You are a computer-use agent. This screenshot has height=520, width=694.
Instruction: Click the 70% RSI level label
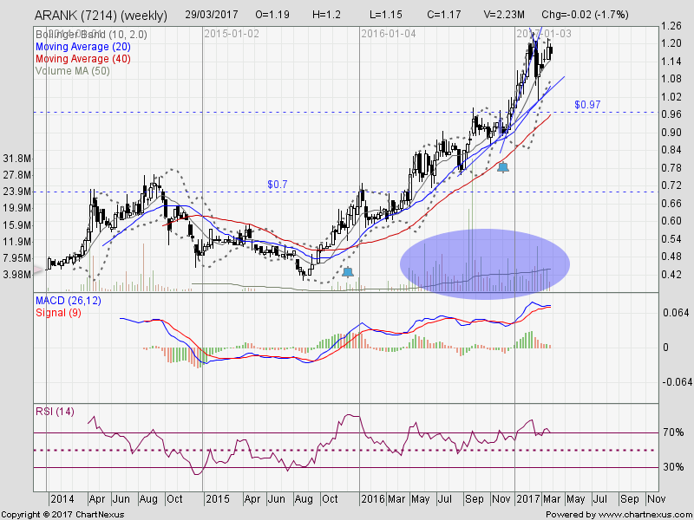pyautogui.click(x=673, y=432)
